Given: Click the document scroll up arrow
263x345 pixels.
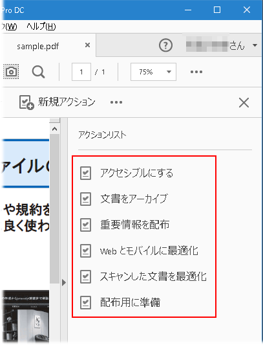Looking at the screenshot, I should (x=54, y=129).
